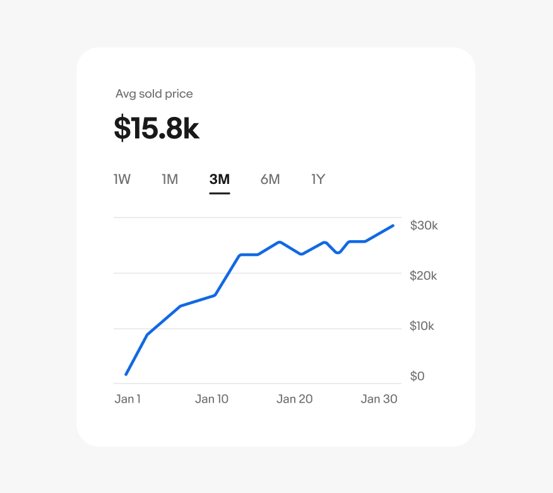The height and width of the screenshot is (493, 553).
Task: Click the $0 y-axis label
Action: click(417, 376)
